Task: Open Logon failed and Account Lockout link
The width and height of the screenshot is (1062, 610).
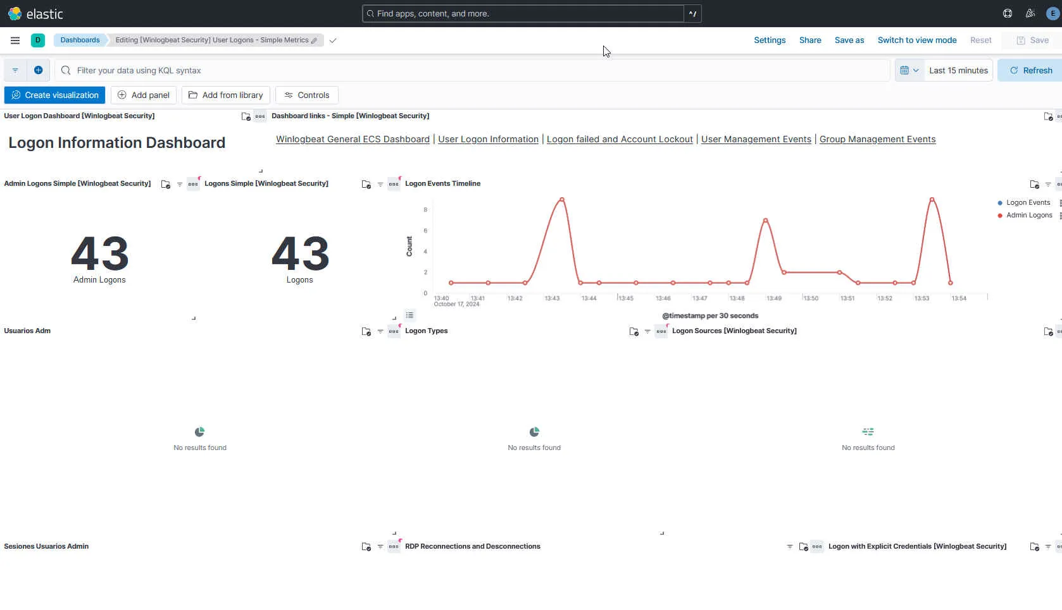Action: [620, 140]
